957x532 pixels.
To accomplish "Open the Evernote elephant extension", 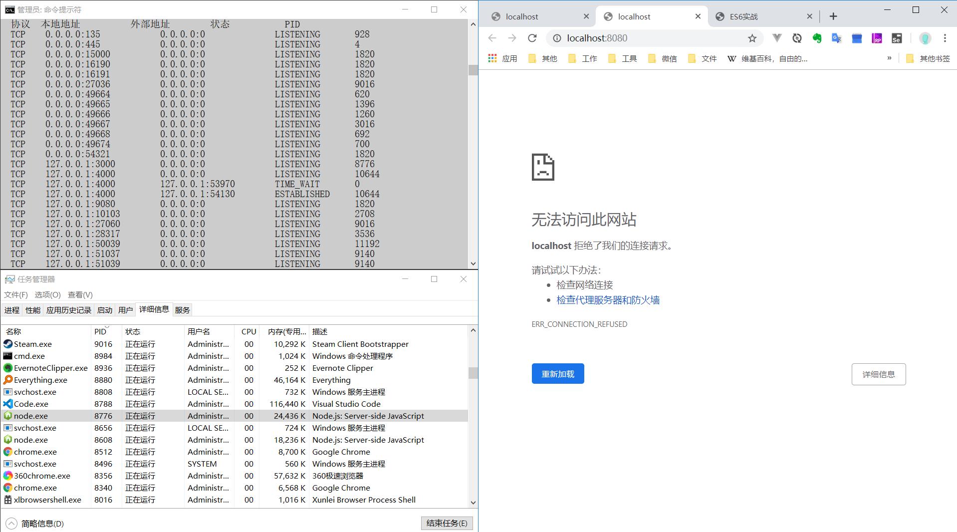I will pyautogui.click(x=817, y=38).
